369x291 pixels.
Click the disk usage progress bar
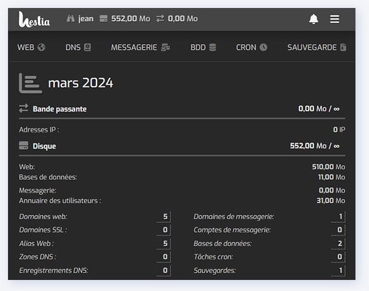pos(182,155)
